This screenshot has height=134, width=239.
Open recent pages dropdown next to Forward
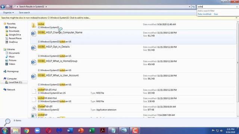[x=11, y=7]
